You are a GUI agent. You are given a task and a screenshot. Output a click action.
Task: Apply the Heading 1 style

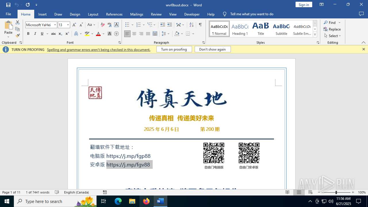[x=240, y=29]
